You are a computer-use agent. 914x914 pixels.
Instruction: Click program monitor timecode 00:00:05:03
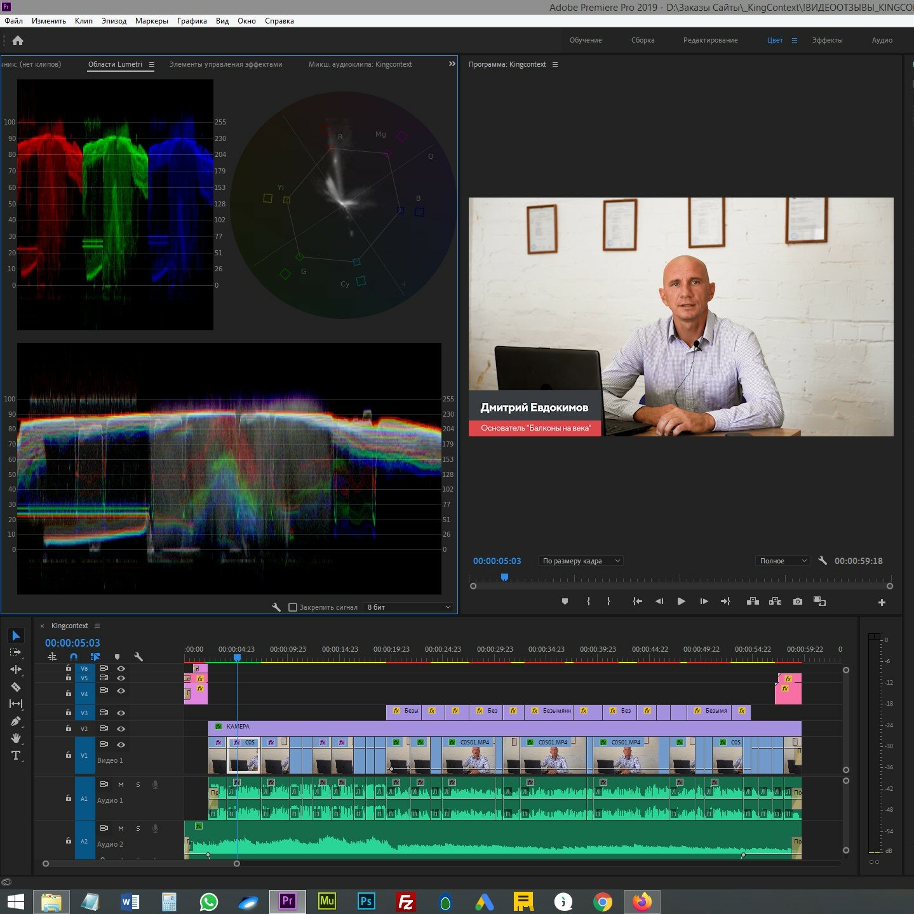pos(497,561)
